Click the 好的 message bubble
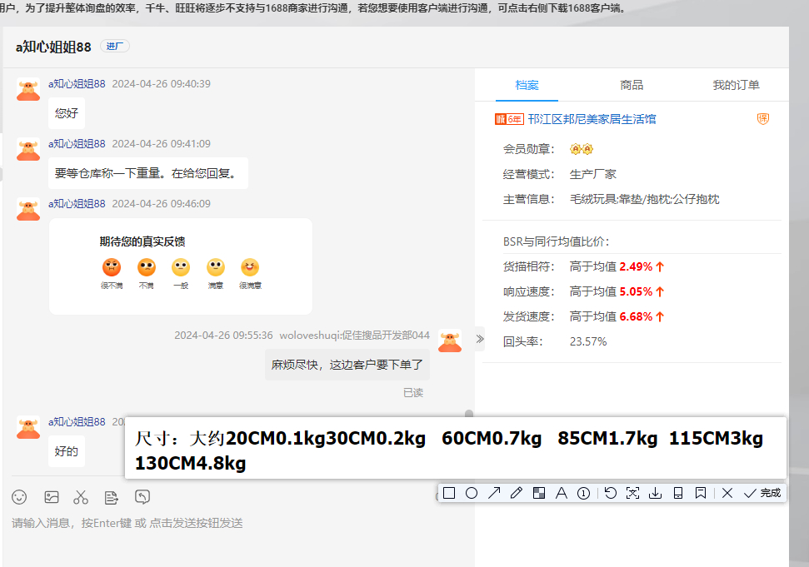The image size is (809, 567). [x=67, y=451]
